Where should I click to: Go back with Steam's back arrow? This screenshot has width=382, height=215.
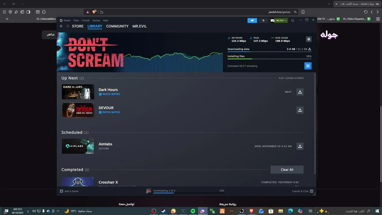61,26
